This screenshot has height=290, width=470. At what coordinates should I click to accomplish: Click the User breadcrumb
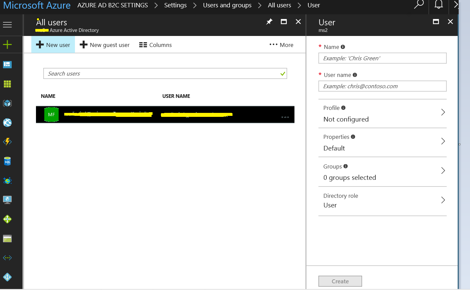[x=314, y=5]
